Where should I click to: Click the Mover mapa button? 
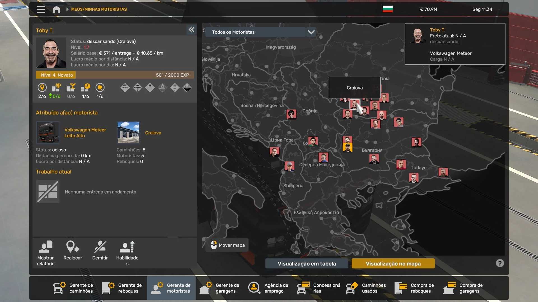[227, 245]
